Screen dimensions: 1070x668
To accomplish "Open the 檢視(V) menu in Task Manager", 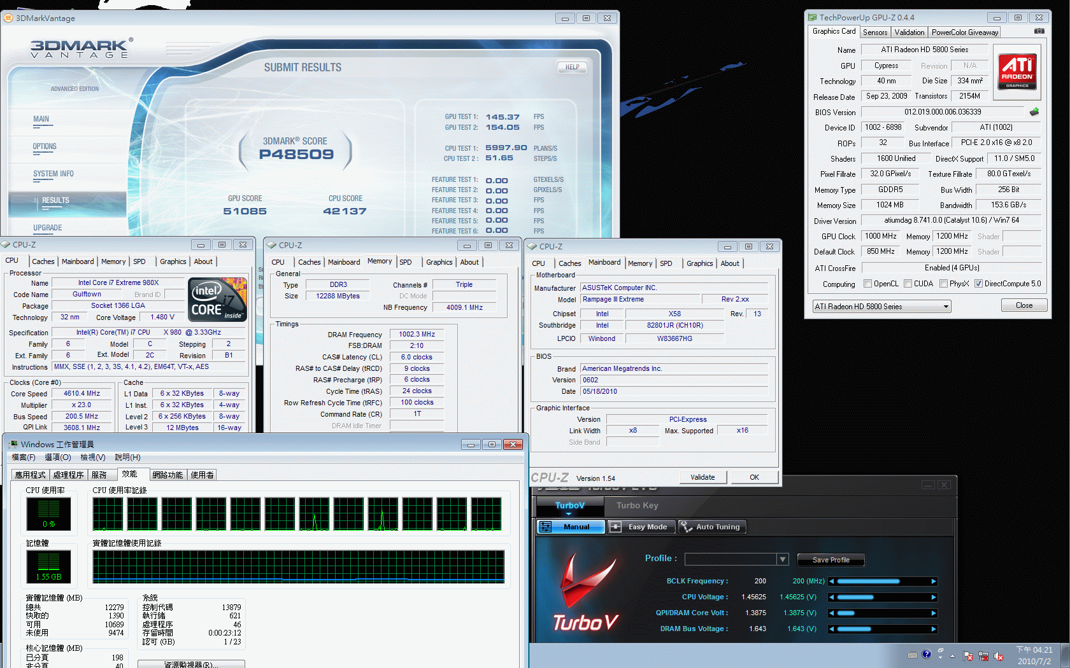I will click(x=93, y=457).
